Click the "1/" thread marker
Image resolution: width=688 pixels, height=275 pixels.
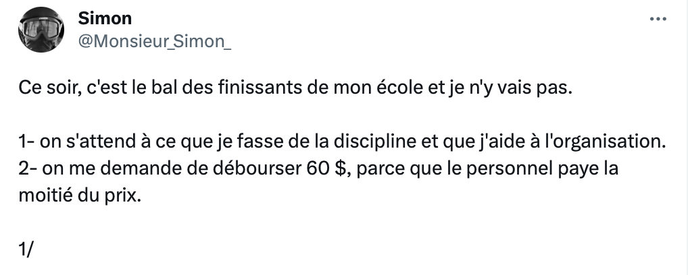pos(26,249)
